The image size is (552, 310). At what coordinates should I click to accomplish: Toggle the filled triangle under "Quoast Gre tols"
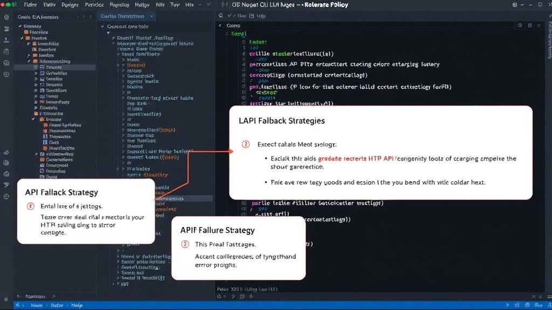point(108,33)
